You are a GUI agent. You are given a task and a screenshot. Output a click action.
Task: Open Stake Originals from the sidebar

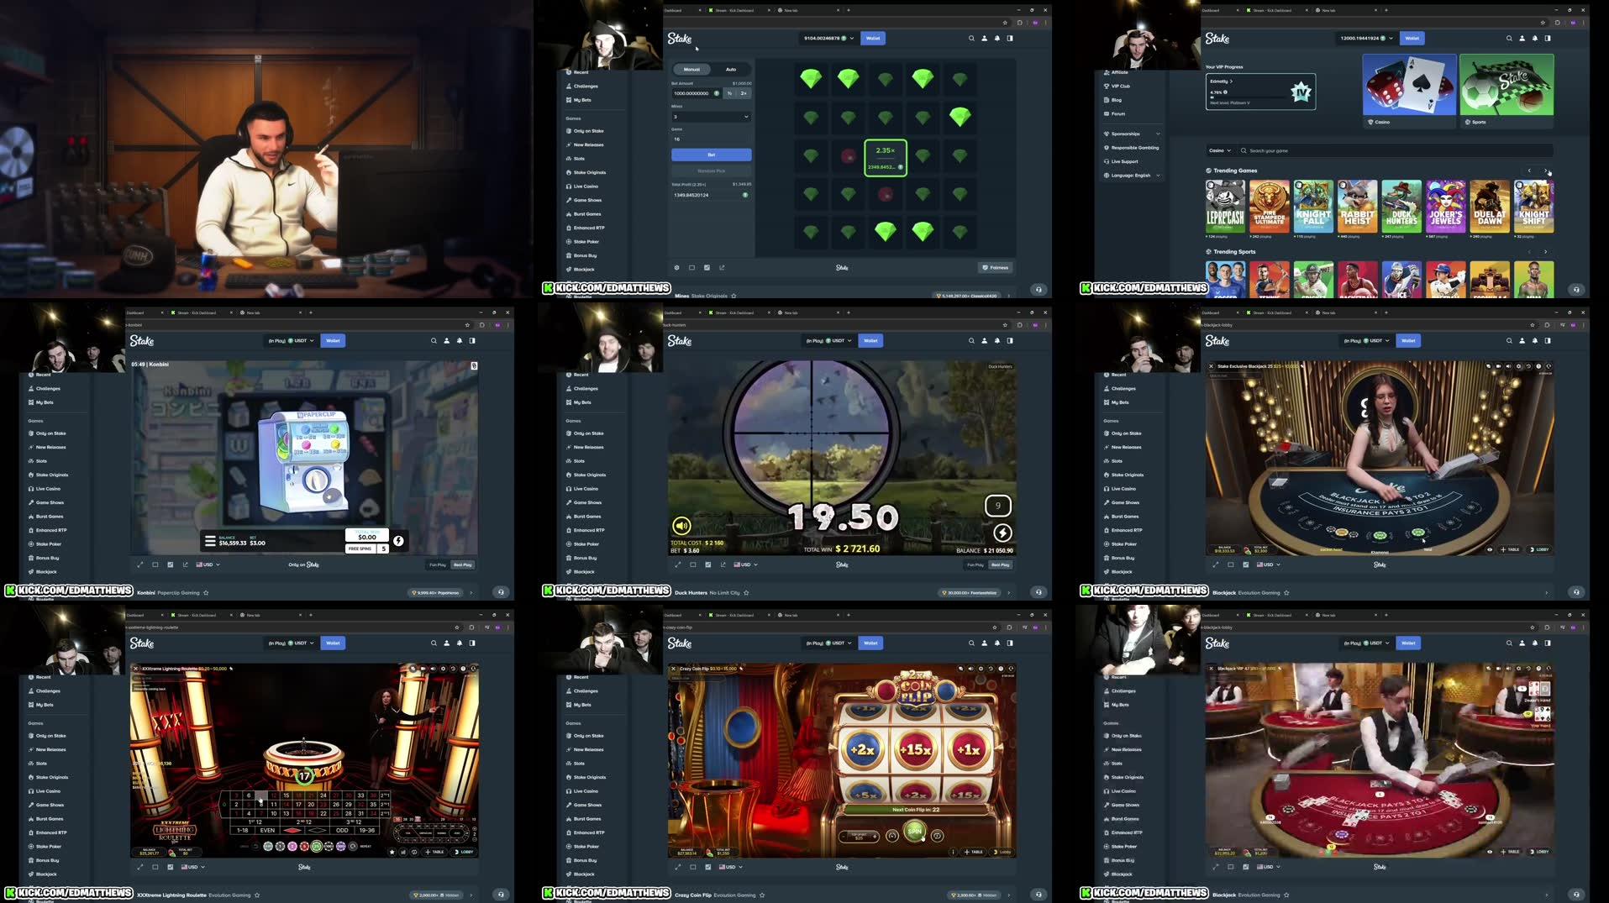588,172
